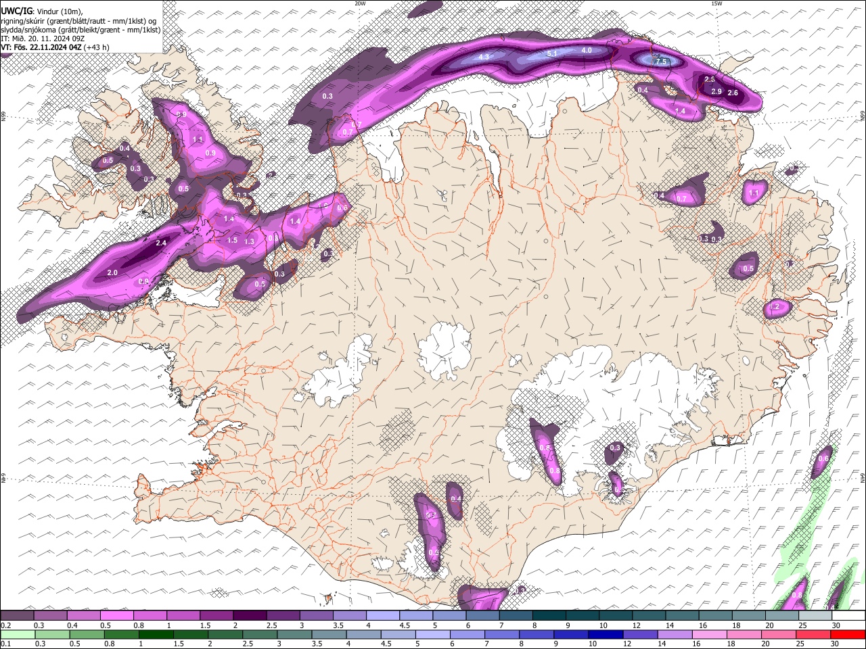The width and height of the screenshot is (866, 649).
Task: Select rain-scale swatch between 3 and 3.5
Action: [x=294, y=634]
